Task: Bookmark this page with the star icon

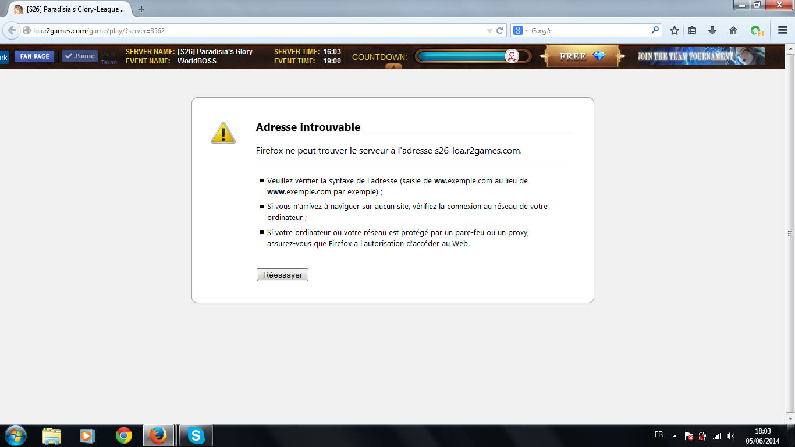Action: pos(674,30)
